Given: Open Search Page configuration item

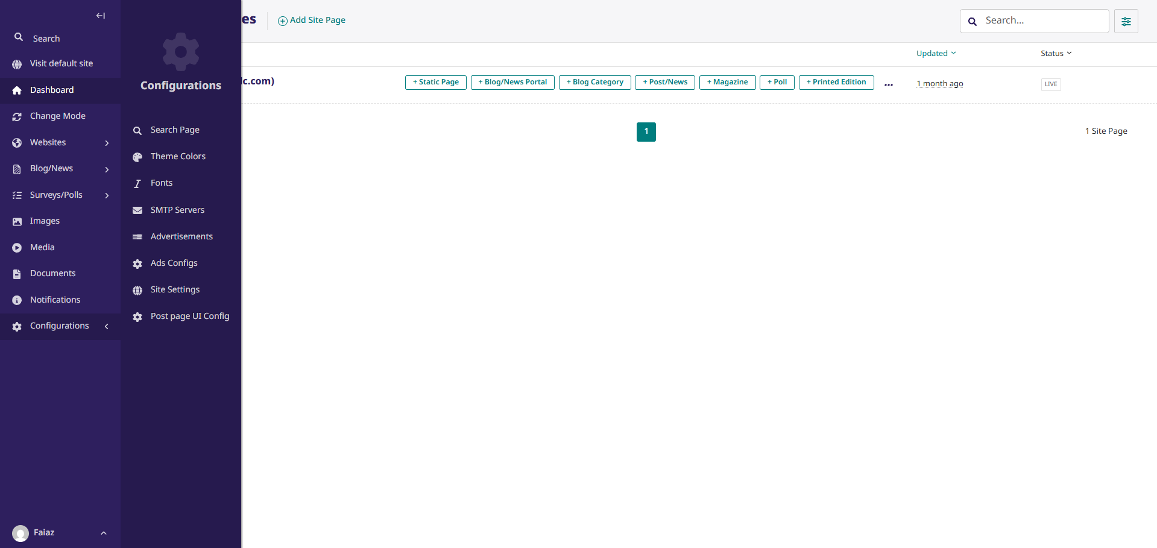Looking at the screenshot, I should coord(181,130).
